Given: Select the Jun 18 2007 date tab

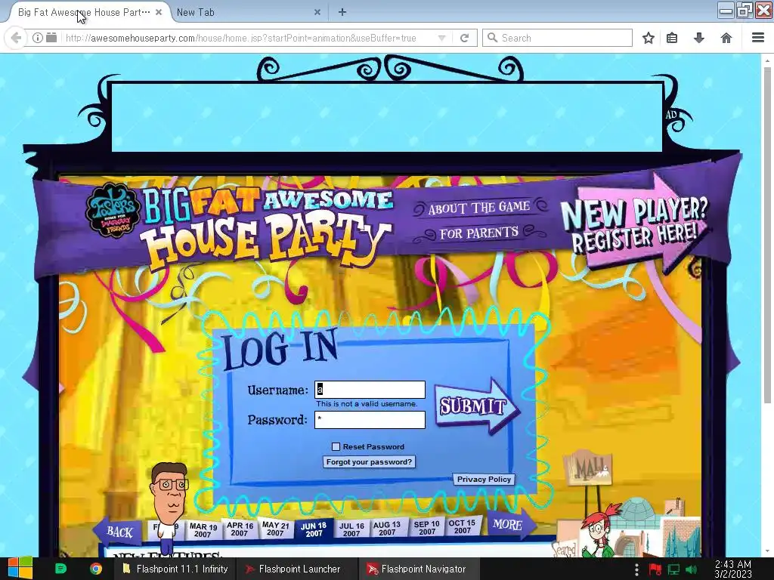Looking at the screenshot, I should [x=314, y=529].
